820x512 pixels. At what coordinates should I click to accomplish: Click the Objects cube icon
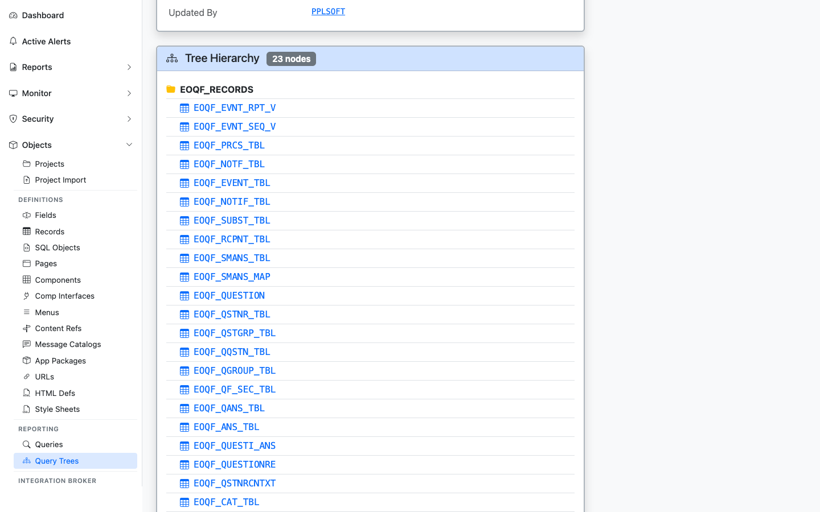(x=13, y=145)
